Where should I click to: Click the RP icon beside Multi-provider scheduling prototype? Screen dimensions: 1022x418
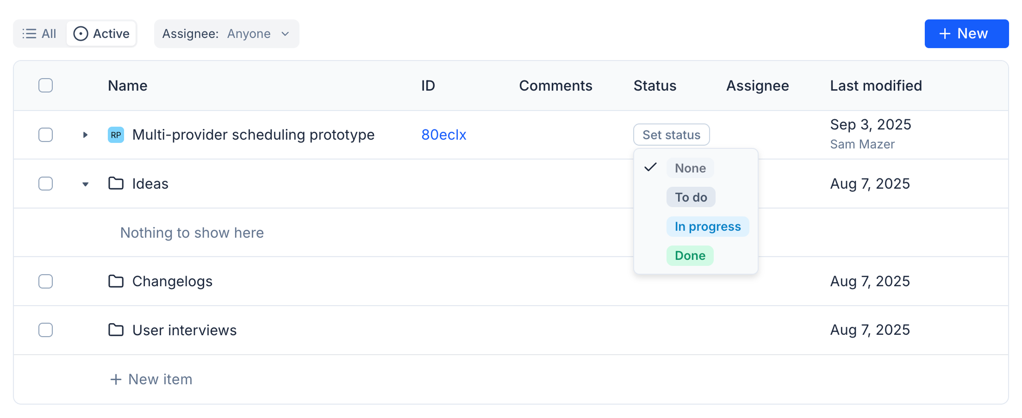coord(116,135)
